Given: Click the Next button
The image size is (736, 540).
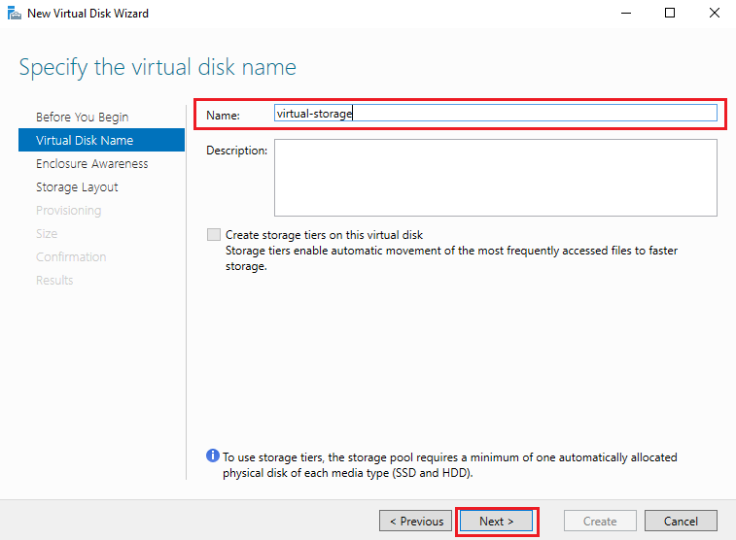Looking at the screenshot, I should (x=496, y=522).
